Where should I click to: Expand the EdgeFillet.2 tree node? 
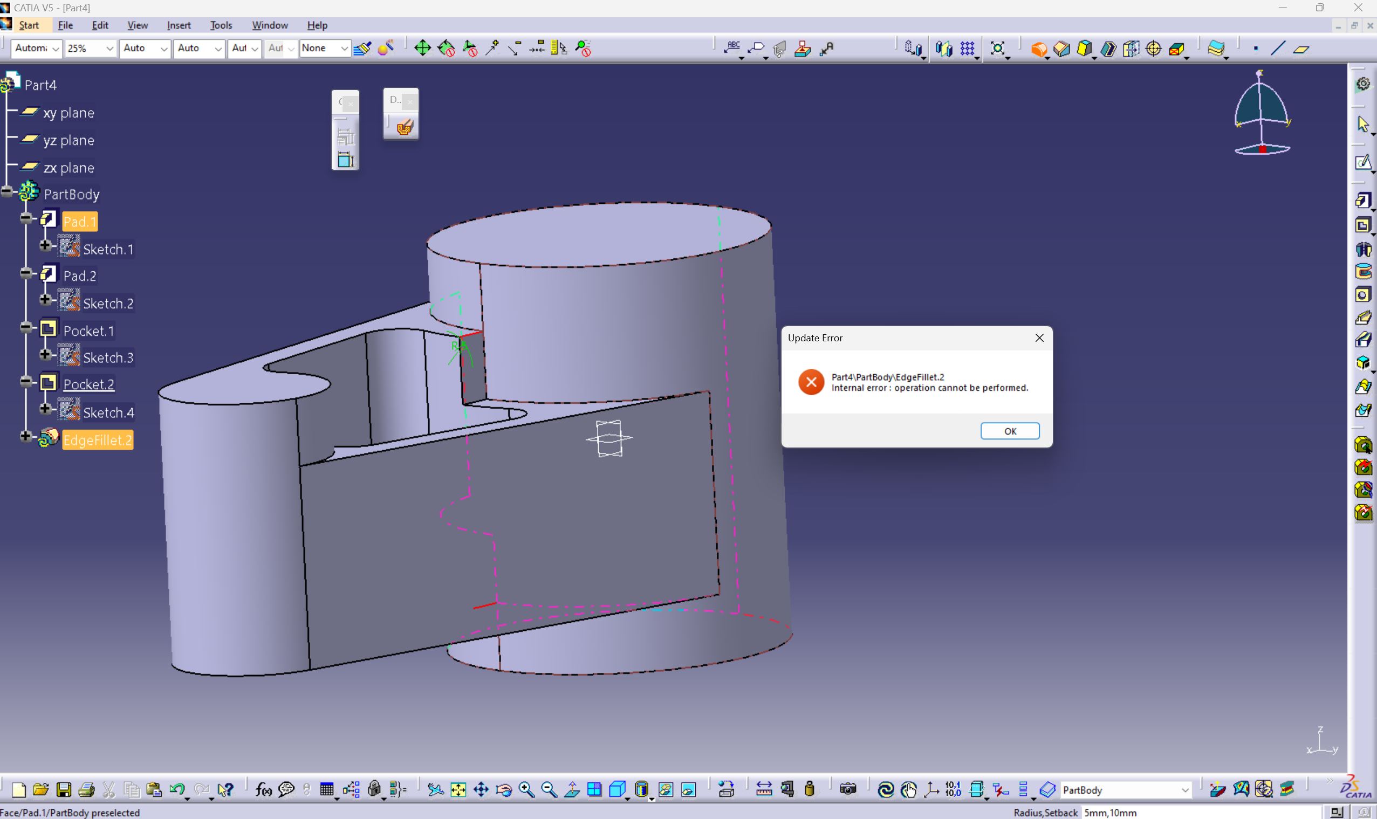[25, 436]
